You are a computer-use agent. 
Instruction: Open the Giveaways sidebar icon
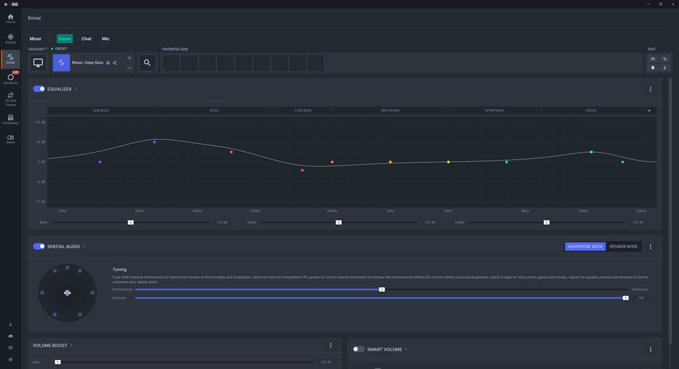point(10,119)
